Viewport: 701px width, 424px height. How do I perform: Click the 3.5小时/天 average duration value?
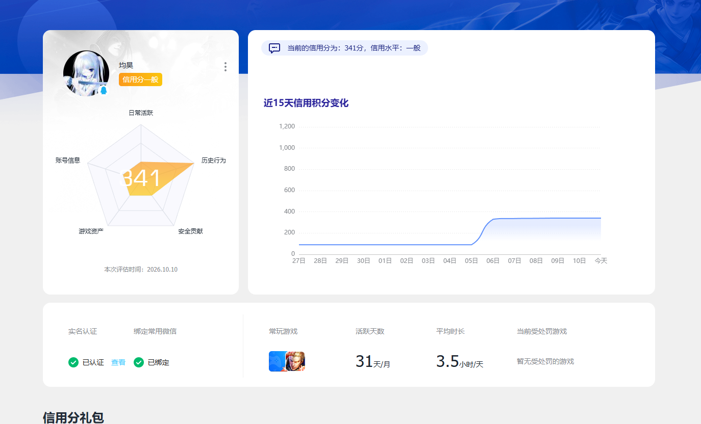[460, 362]
